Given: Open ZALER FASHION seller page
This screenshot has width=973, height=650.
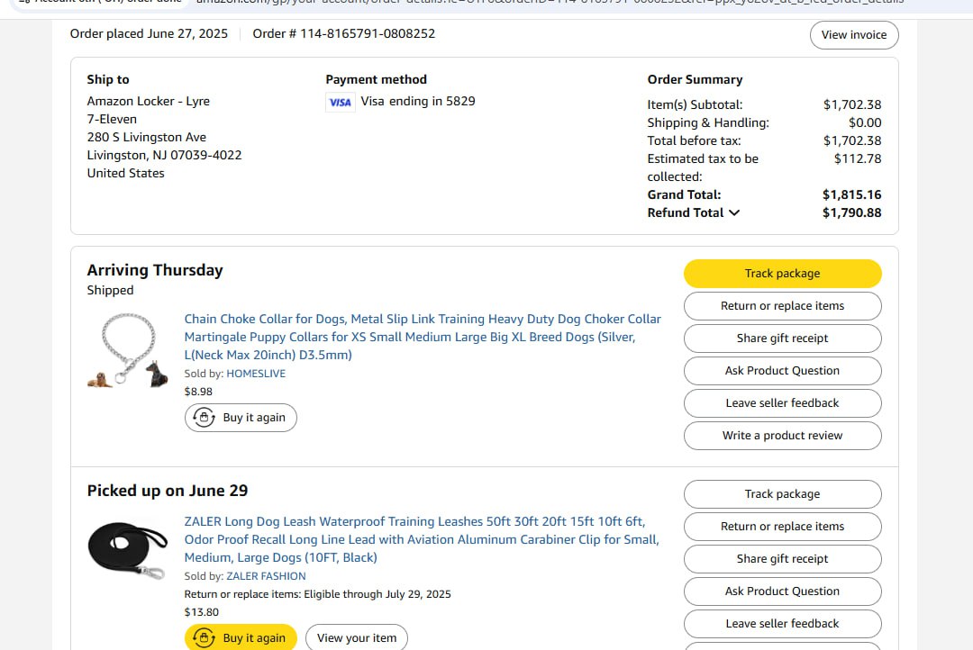Looking at the screenshot, I should tap(266, 576).
